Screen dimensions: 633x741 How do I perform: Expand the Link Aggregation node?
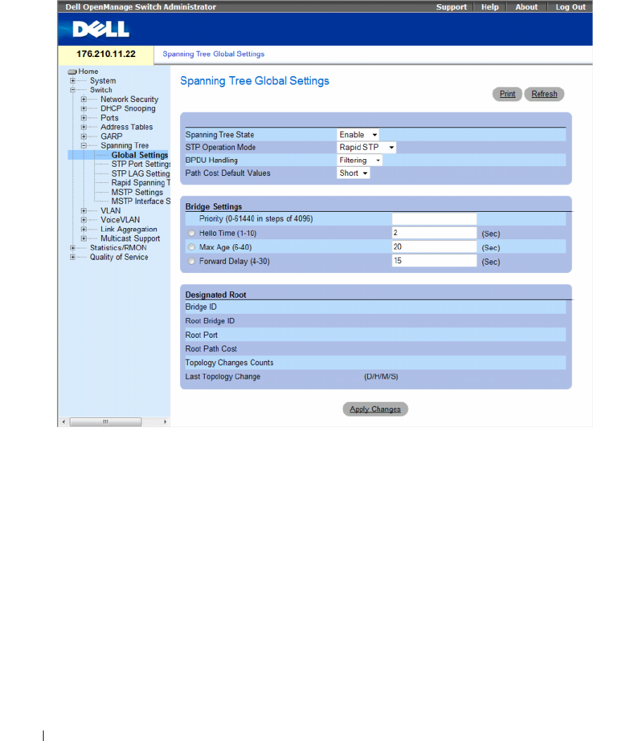tap(84, 229)
